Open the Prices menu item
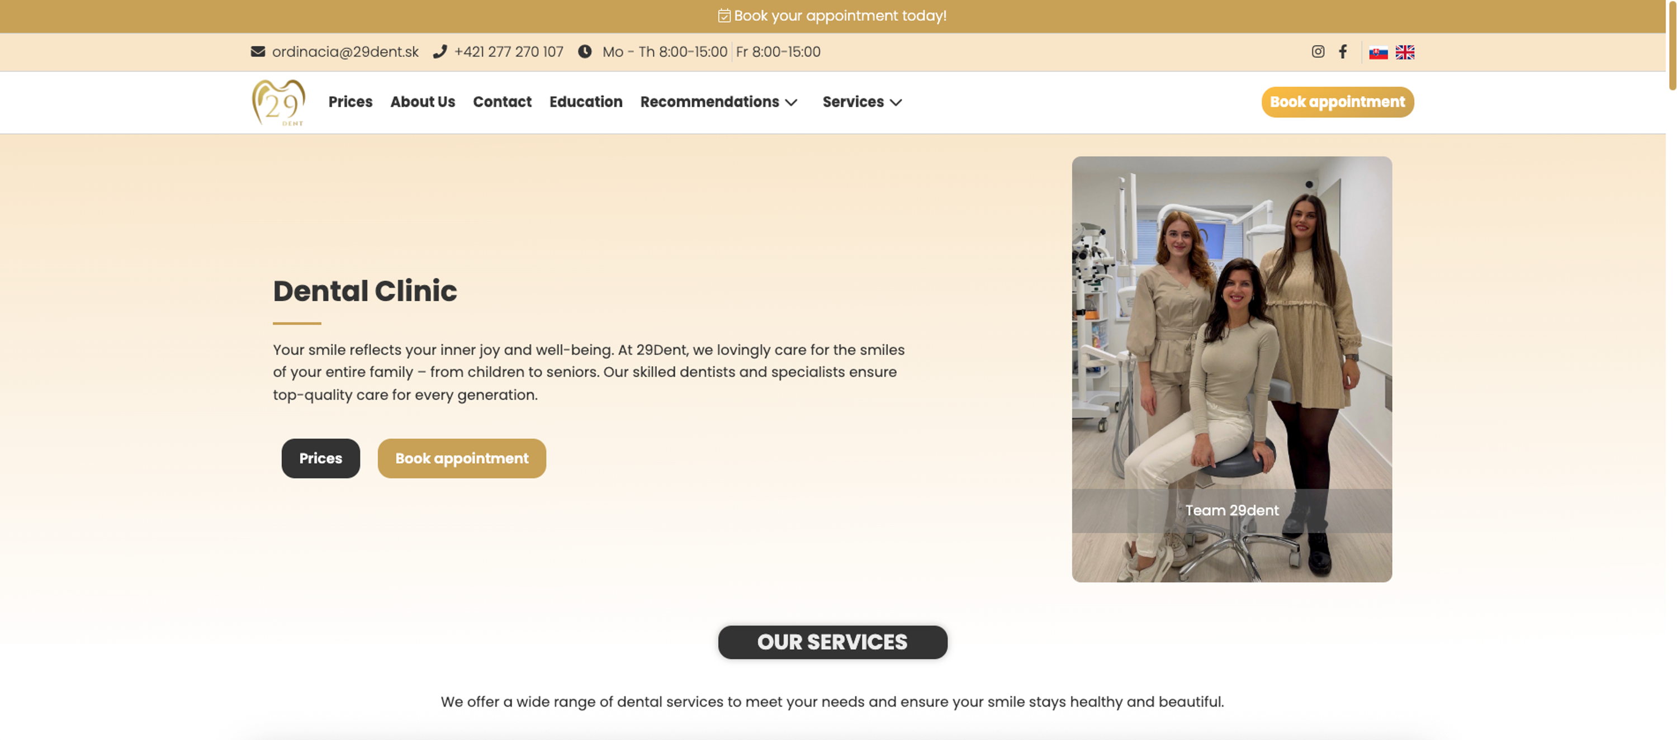1677x740 pixels. pyautogui.click(x=350, y=102)
